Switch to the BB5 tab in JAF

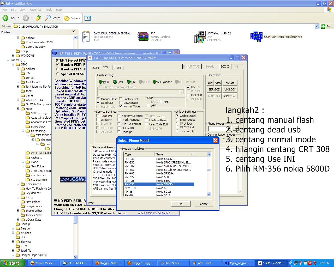click(x=105, y=67)
